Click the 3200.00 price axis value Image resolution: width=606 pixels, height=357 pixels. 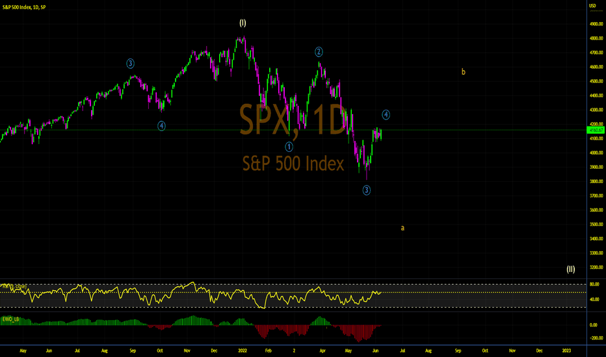coord(596,267)
